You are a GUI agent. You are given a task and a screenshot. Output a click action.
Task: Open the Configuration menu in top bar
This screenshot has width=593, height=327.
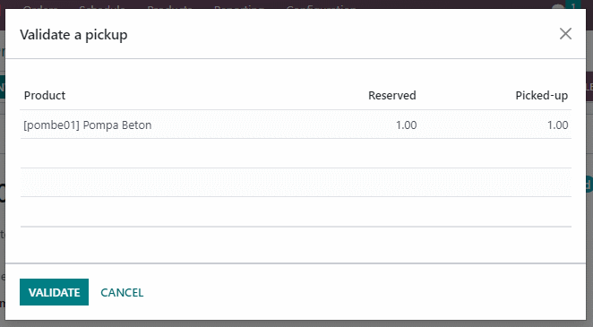pyautogui.click(x=321, y=6)
